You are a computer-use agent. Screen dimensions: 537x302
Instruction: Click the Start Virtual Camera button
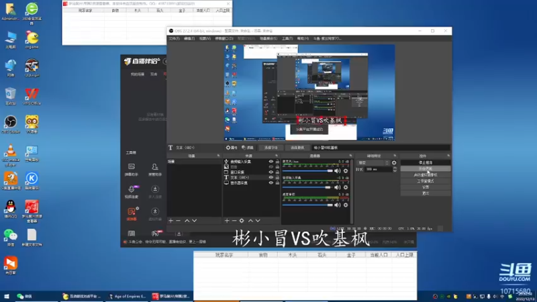click(x=426, y=175)
